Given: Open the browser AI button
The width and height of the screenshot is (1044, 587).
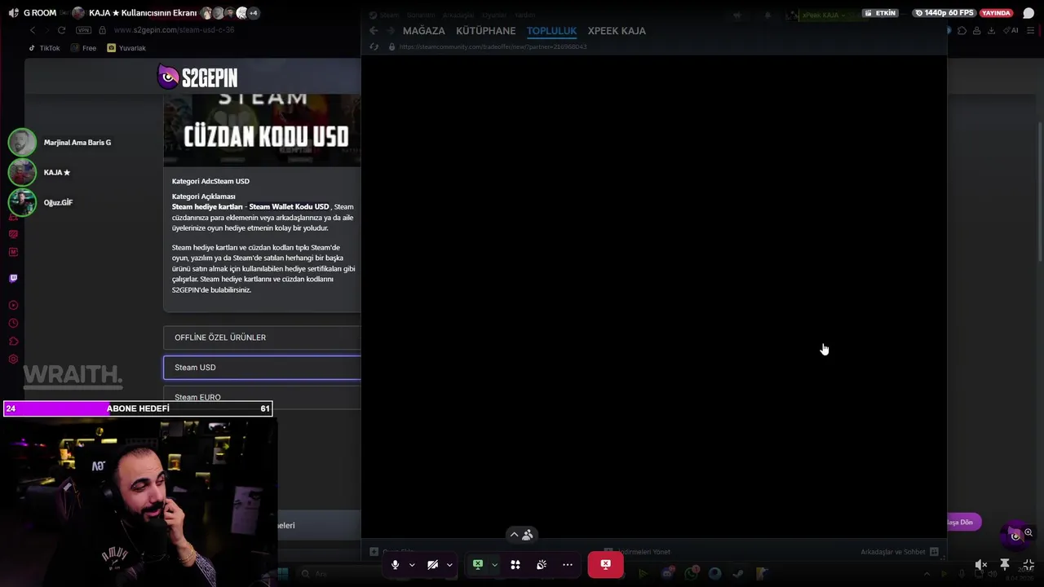Looking at the screenshot, I should (x=1012, y=31).
